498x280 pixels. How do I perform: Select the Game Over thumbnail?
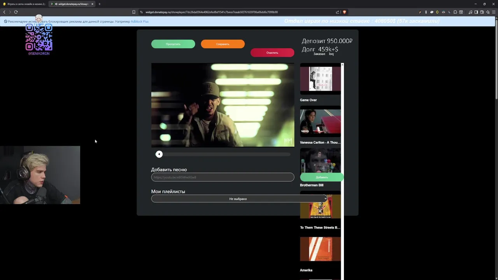(x=320, y=79)
